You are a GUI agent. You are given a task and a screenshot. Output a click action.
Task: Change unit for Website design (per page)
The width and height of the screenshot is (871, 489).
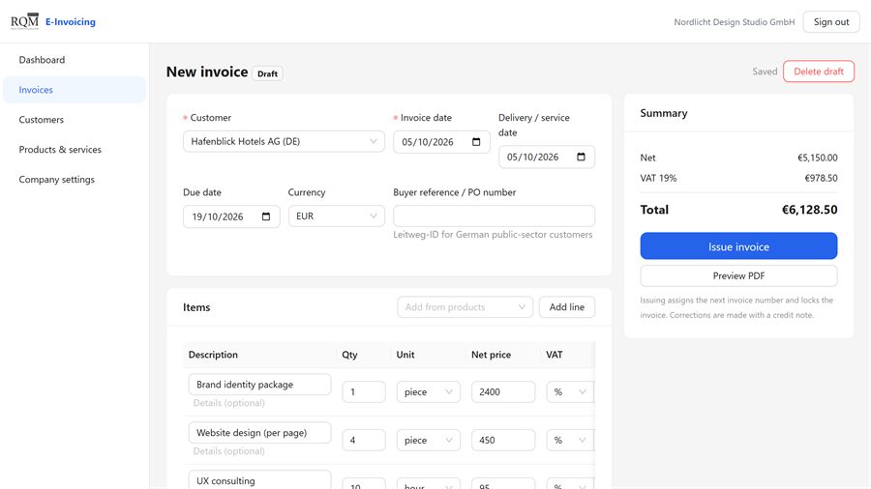click(x=429, y=441)
